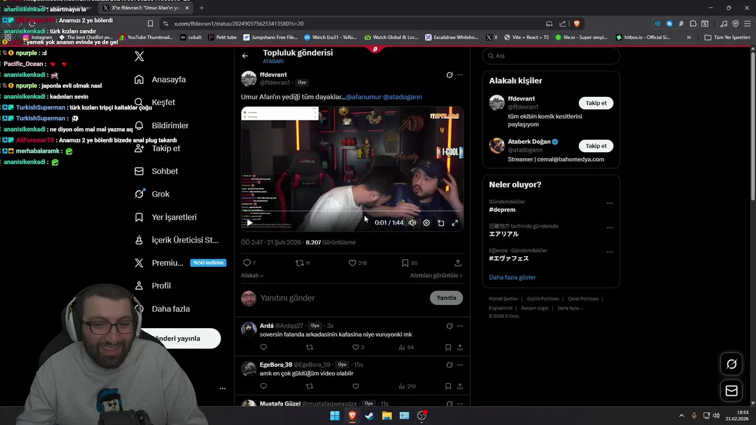Open @afanumur mention in the post
Image resolution: width=756 pixels, height=425 pixels.
pyautogui.click(x=363, y=97)
